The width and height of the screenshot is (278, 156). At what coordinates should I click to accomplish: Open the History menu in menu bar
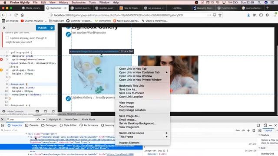(x=63, y=3)
